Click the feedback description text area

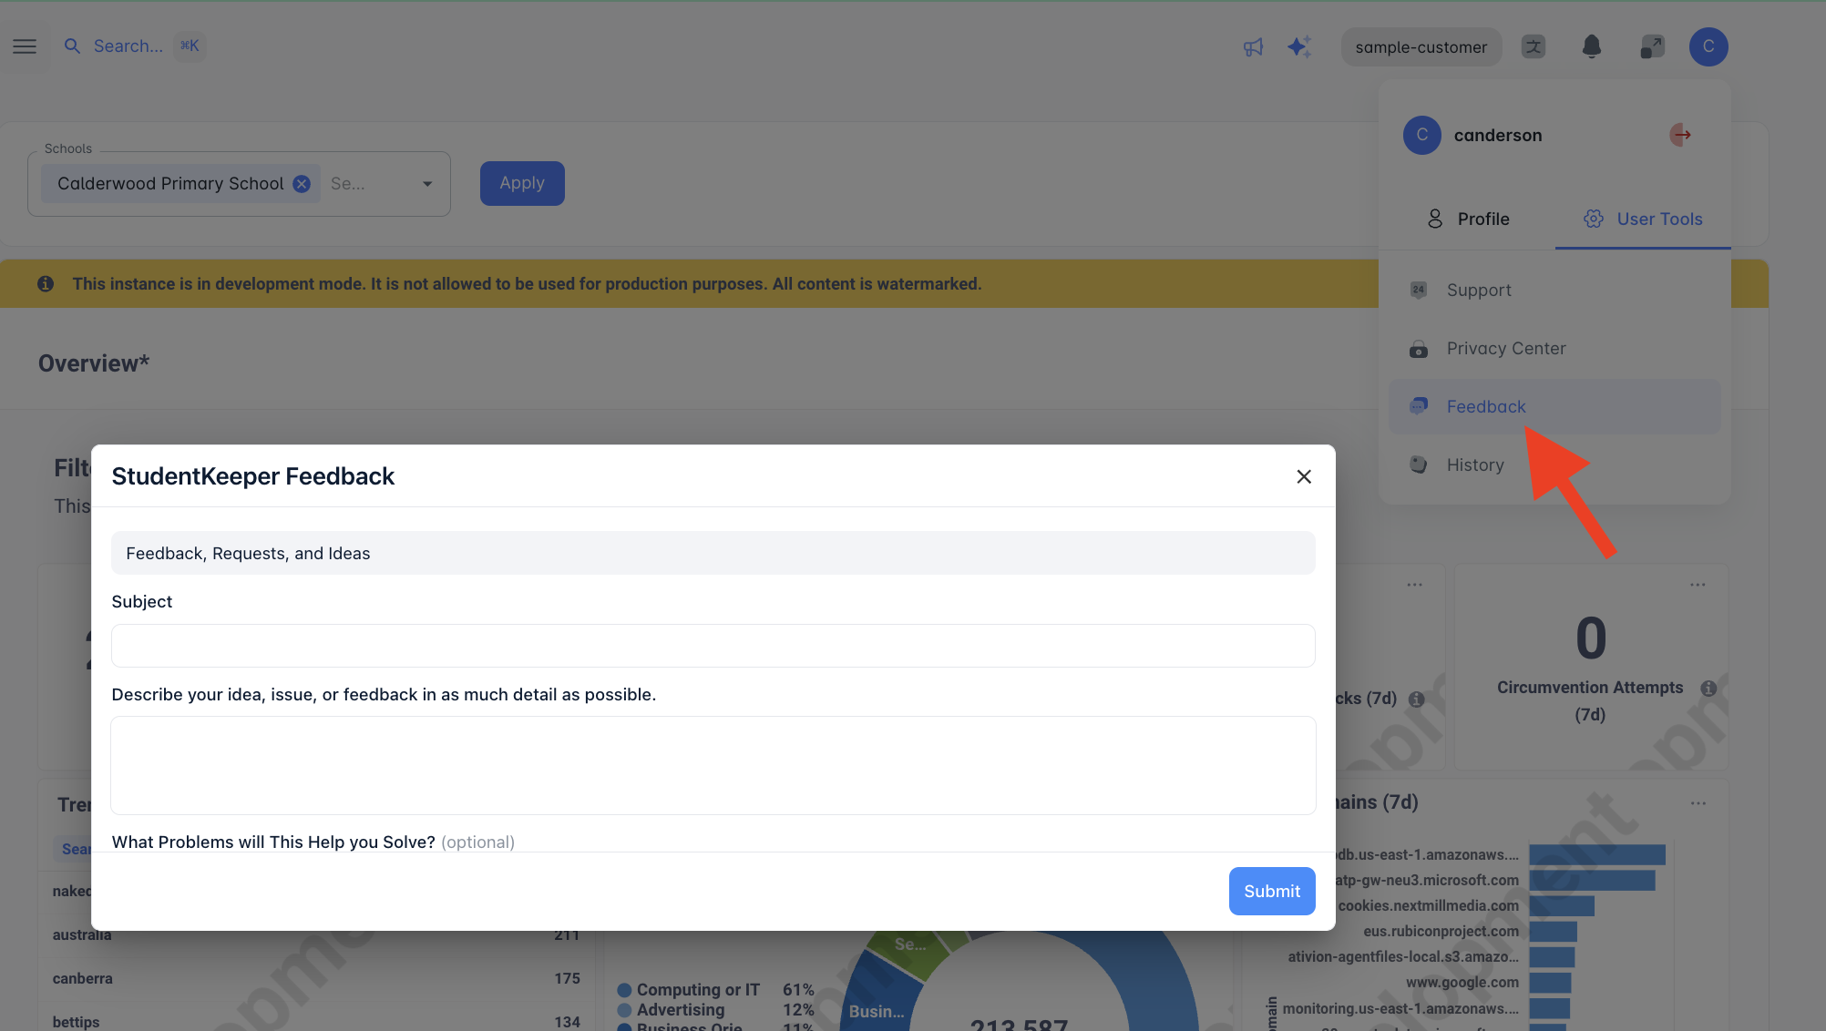point(713,765)
